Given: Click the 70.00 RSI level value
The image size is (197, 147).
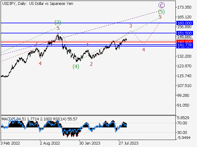Looking at the screenshot, I should 182,123.
